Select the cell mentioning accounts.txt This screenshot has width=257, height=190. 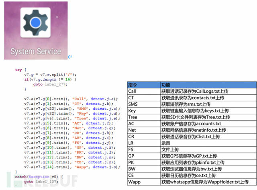coord(208,124)
